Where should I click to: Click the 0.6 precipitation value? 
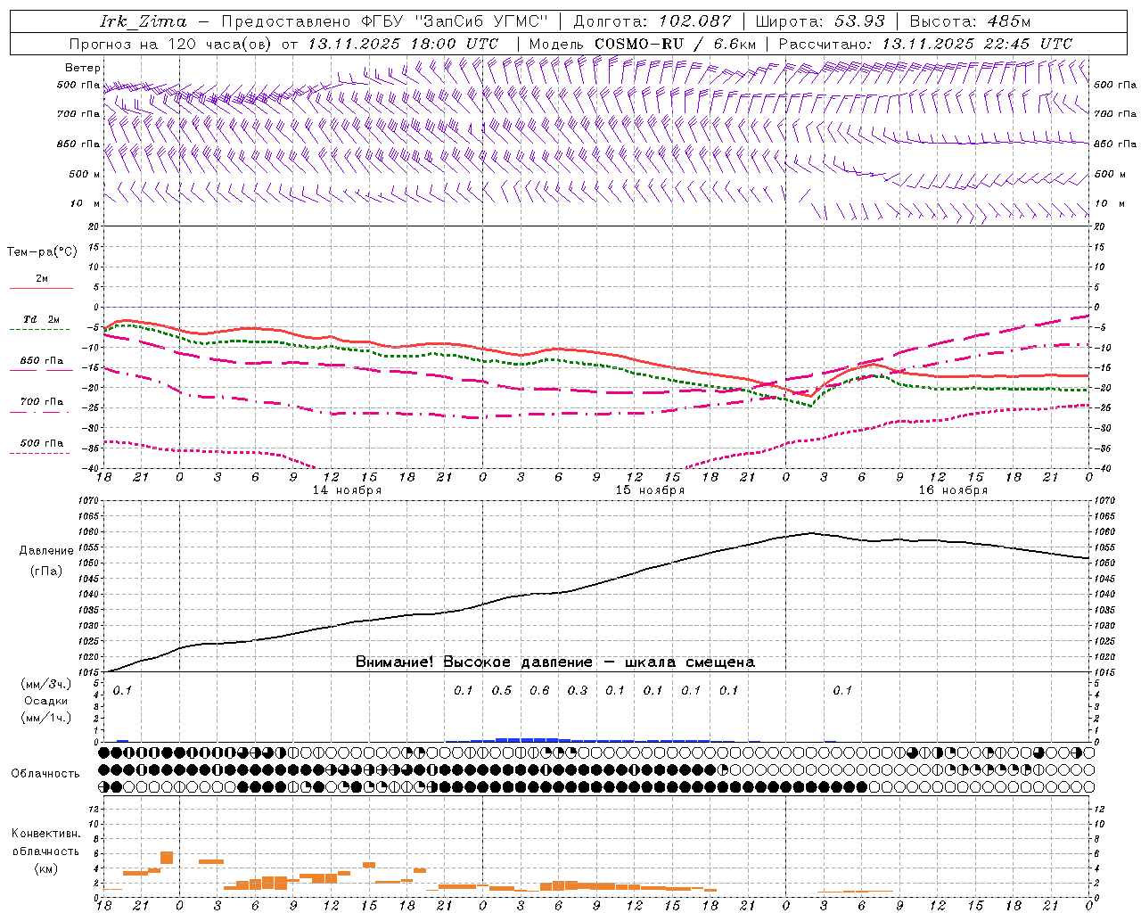539,690
